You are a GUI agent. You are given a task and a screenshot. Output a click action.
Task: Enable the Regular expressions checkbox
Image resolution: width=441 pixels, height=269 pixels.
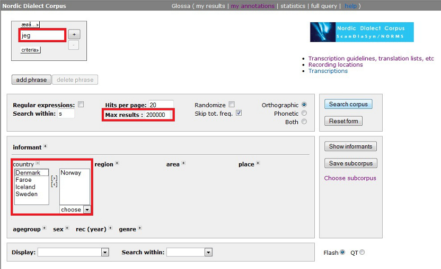(81, 105)
